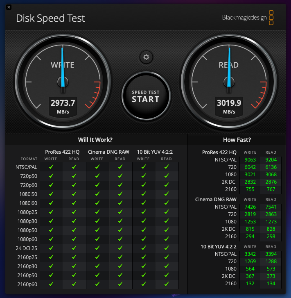Click 2K DCI 25 Cinema DNG read checkmark
Viewport: 291px width, 298px height.
point(120,248)
